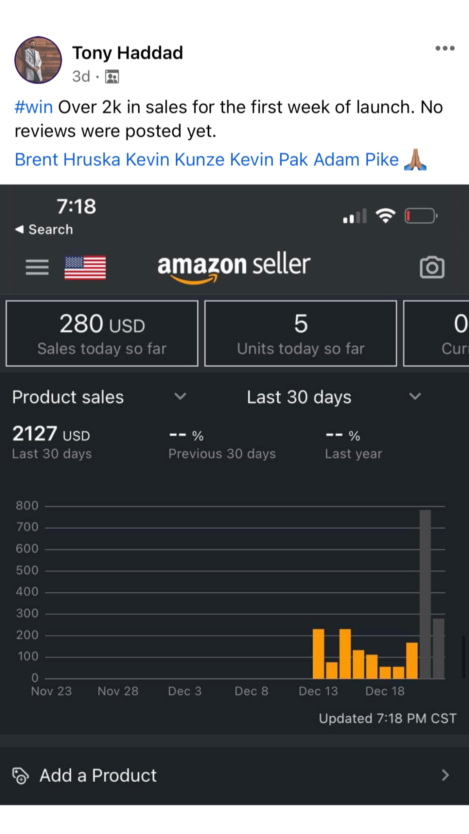Tap the Add a Product tag icon
The image size is (469, 834).
coord(21,775)
